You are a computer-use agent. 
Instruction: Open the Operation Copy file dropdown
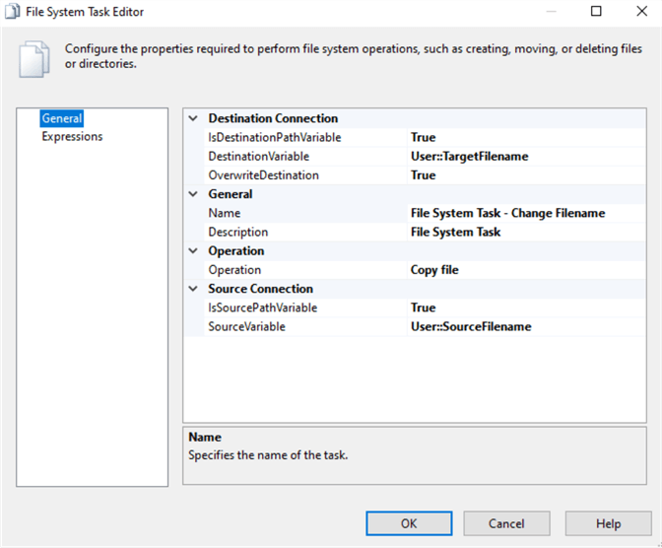coord(526,270)
